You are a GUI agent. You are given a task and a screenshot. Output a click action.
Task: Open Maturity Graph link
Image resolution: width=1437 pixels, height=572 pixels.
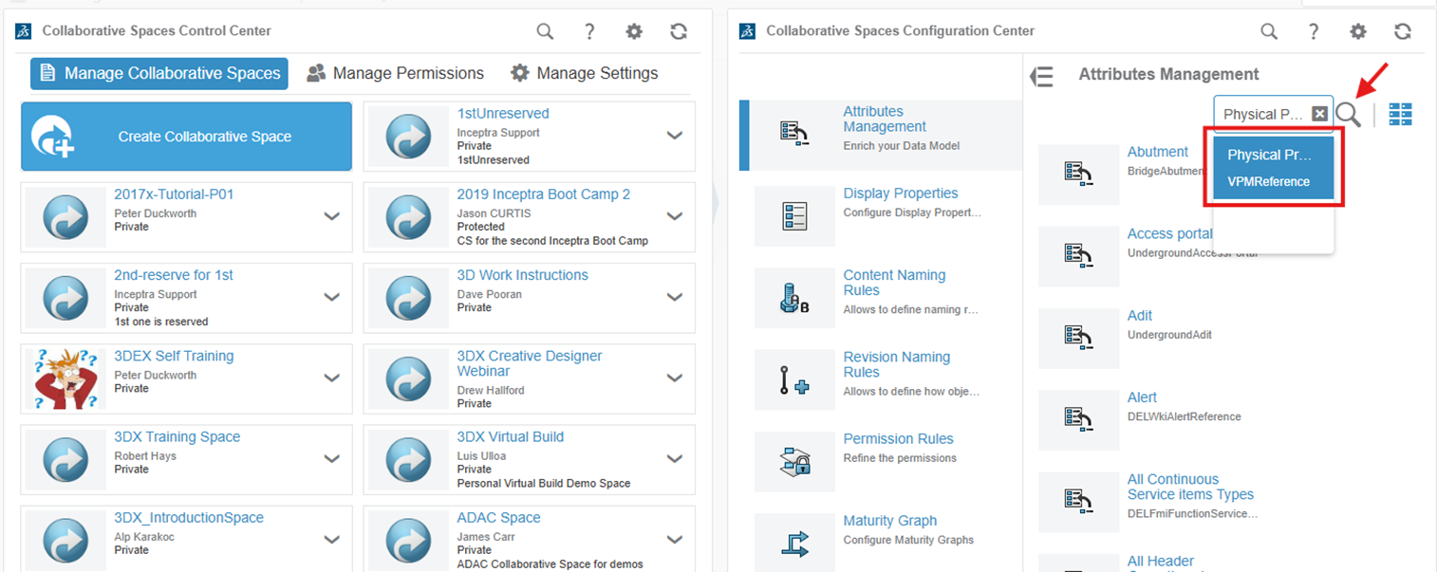890,521
